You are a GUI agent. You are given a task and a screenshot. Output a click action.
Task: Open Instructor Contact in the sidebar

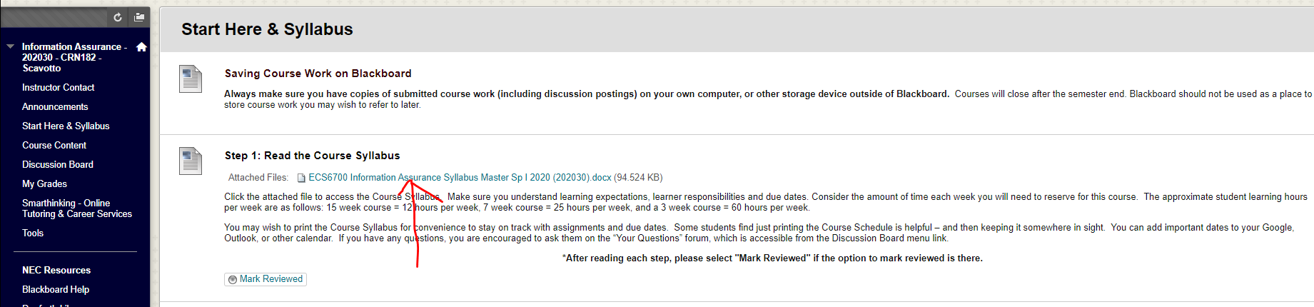(x=58, y=87)
